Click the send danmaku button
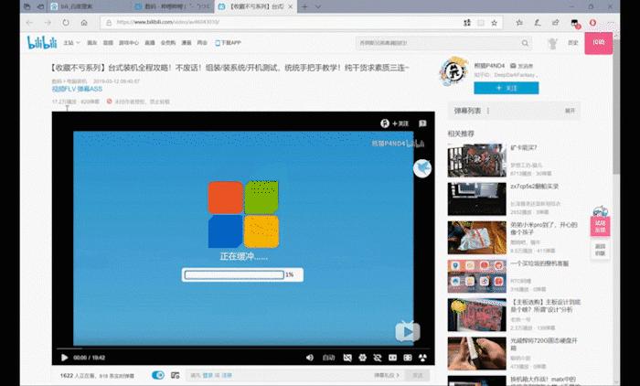The width and height of the screenshot is (640, 386). pos(417,375)
